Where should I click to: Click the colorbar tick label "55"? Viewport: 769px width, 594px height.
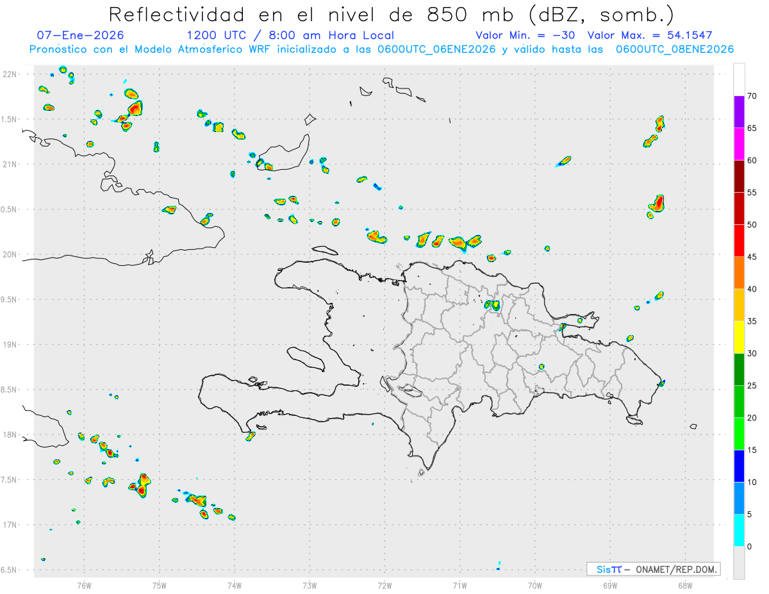point(752,193)
